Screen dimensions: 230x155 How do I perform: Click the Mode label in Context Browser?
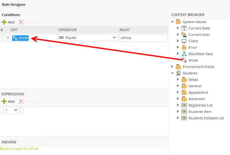coord(193,60)
